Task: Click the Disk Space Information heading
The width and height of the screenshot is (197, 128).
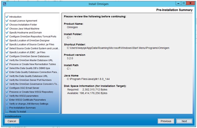Action: point(95,86)
